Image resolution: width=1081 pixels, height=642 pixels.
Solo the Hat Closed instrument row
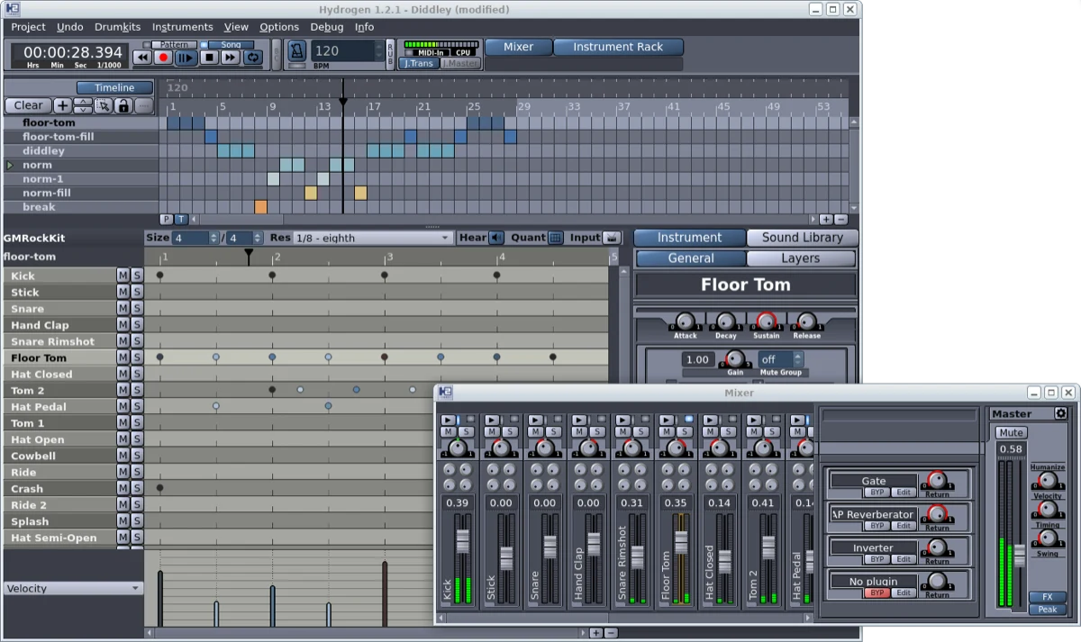point(137,374)
